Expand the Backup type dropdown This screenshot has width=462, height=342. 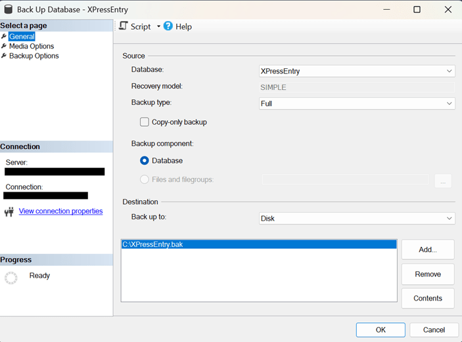tap(357, 104)
